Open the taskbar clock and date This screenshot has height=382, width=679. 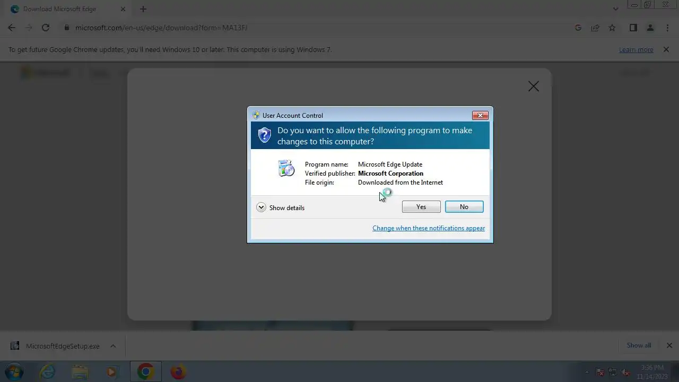[x=652, y=372]
